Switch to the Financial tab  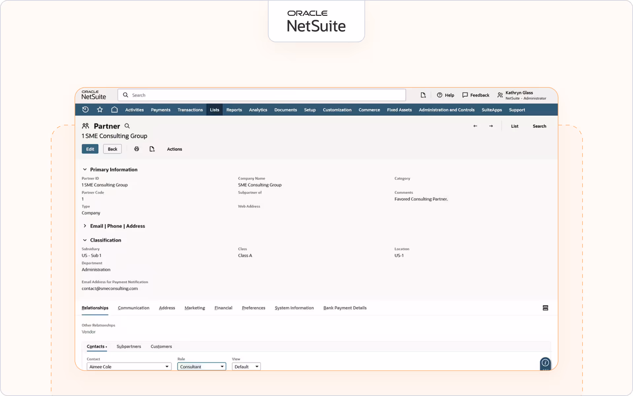coord(223,308)
